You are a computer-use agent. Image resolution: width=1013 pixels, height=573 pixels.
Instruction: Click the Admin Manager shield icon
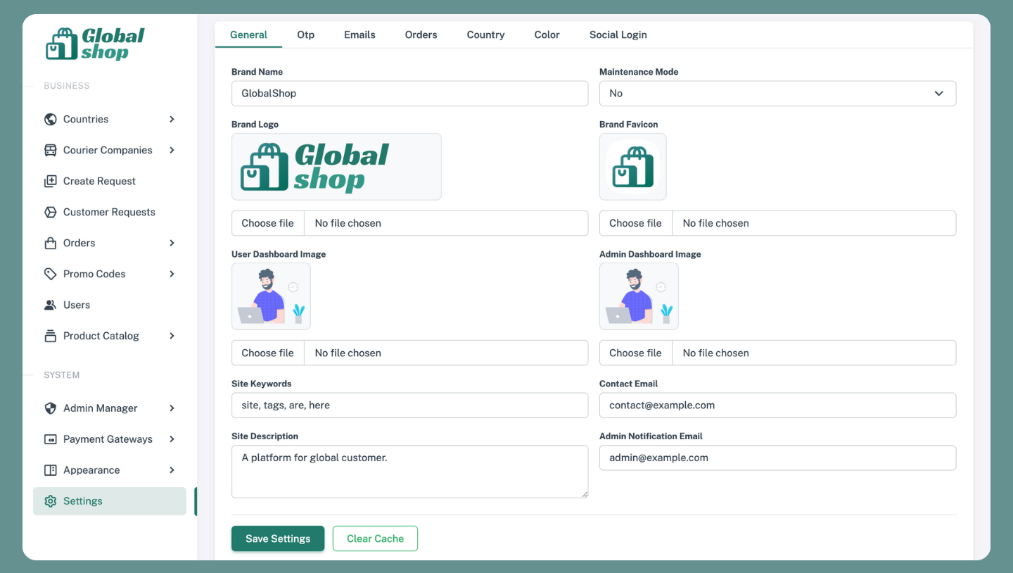[51, 408]
